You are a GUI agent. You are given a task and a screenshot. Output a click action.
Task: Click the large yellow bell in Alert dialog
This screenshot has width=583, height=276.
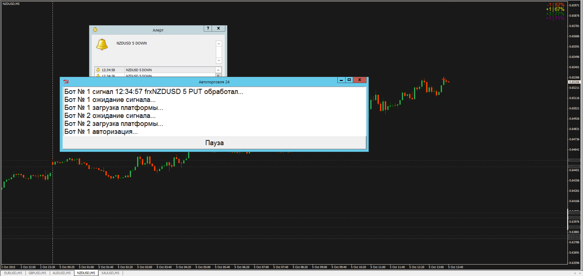point(102,44)
